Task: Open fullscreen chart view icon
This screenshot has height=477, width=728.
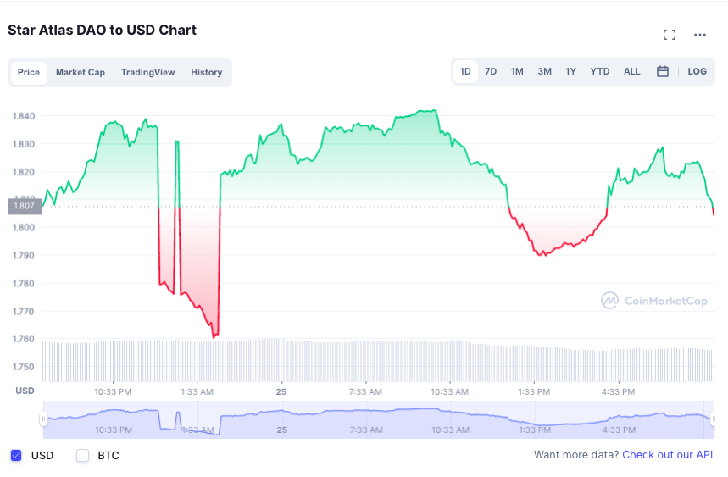Action: click(669, 35)
